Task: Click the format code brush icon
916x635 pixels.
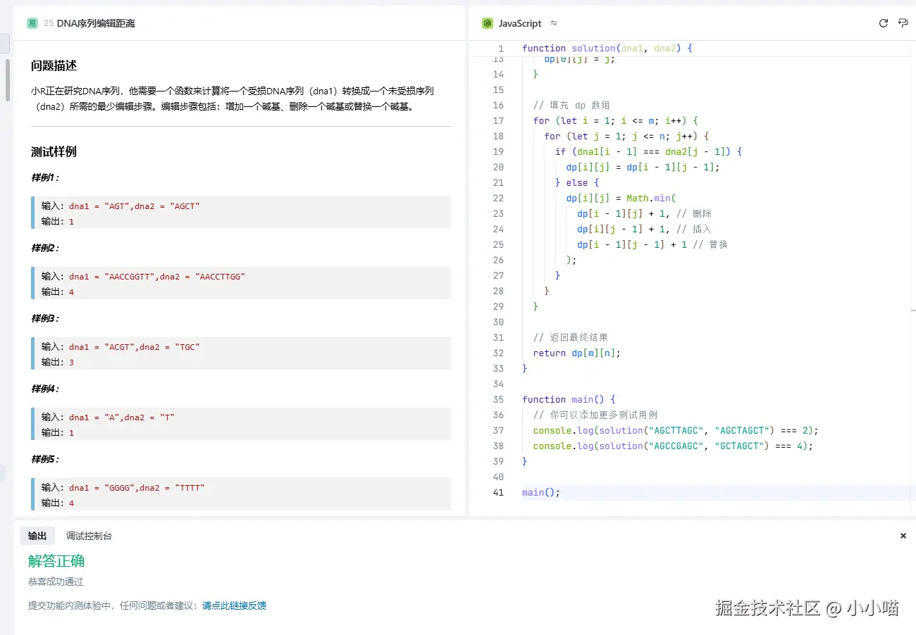Action: 903,23
